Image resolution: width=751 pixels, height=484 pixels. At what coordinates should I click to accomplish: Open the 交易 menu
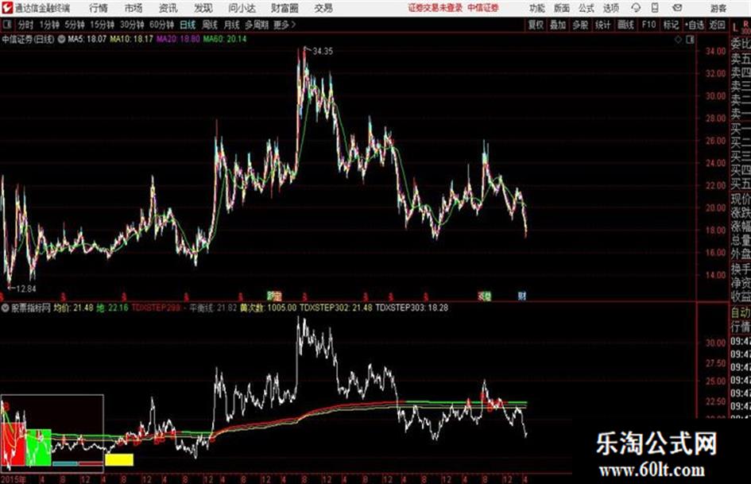(323, 8)
